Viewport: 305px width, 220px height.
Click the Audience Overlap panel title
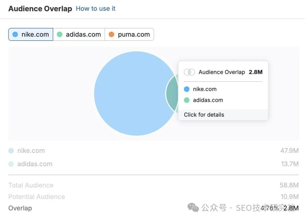(x=40, y=9)
